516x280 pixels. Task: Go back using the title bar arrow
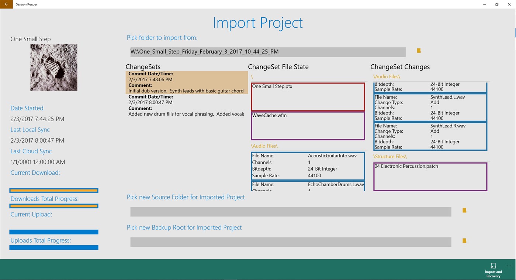coord(6,4)
